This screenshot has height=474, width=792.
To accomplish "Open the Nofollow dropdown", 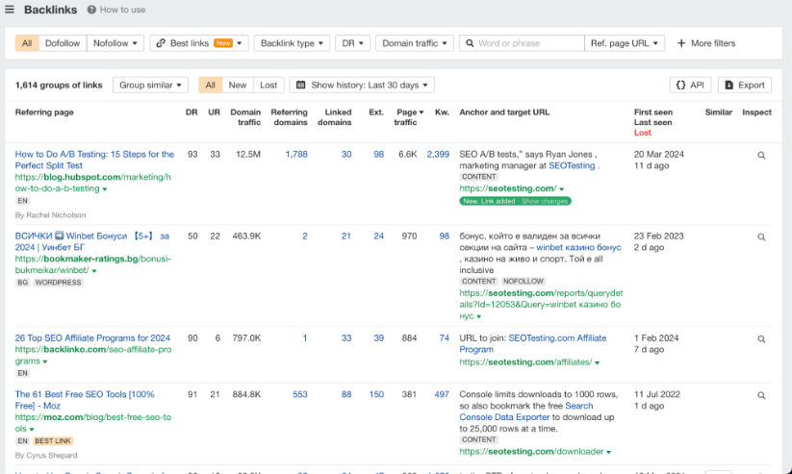I will (115, 43).
